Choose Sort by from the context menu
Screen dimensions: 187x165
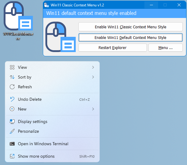[x=52, y=77]
